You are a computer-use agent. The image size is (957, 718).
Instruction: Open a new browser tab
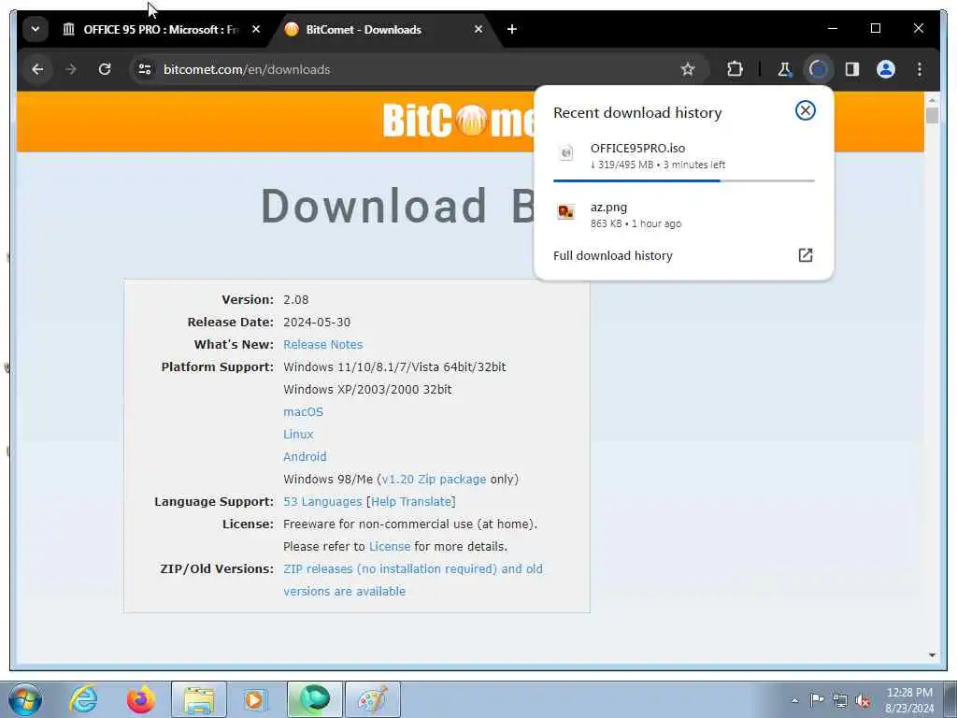point(511,29)
